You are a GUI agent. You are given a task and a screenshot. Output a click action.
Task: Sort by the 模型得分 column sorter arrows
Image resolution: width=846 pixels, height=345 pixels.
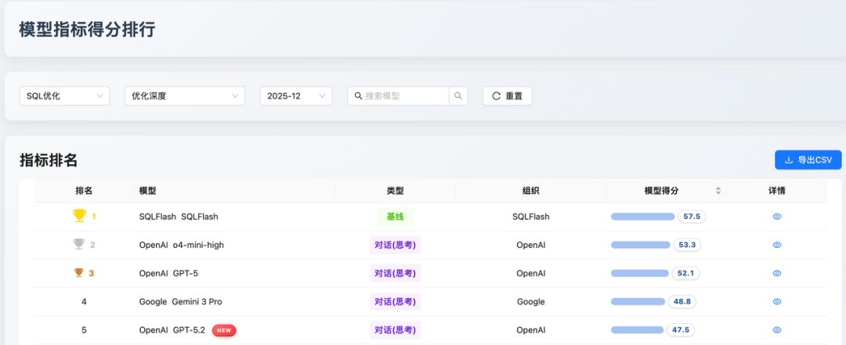click(x=718, y=191)
